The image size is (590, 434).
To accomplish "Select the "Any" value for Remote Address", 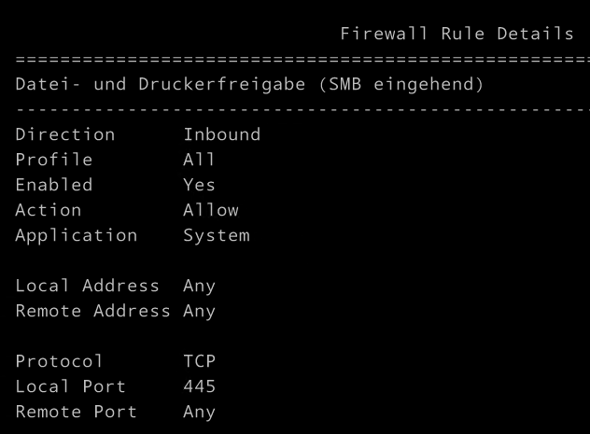I will [199, 311].
